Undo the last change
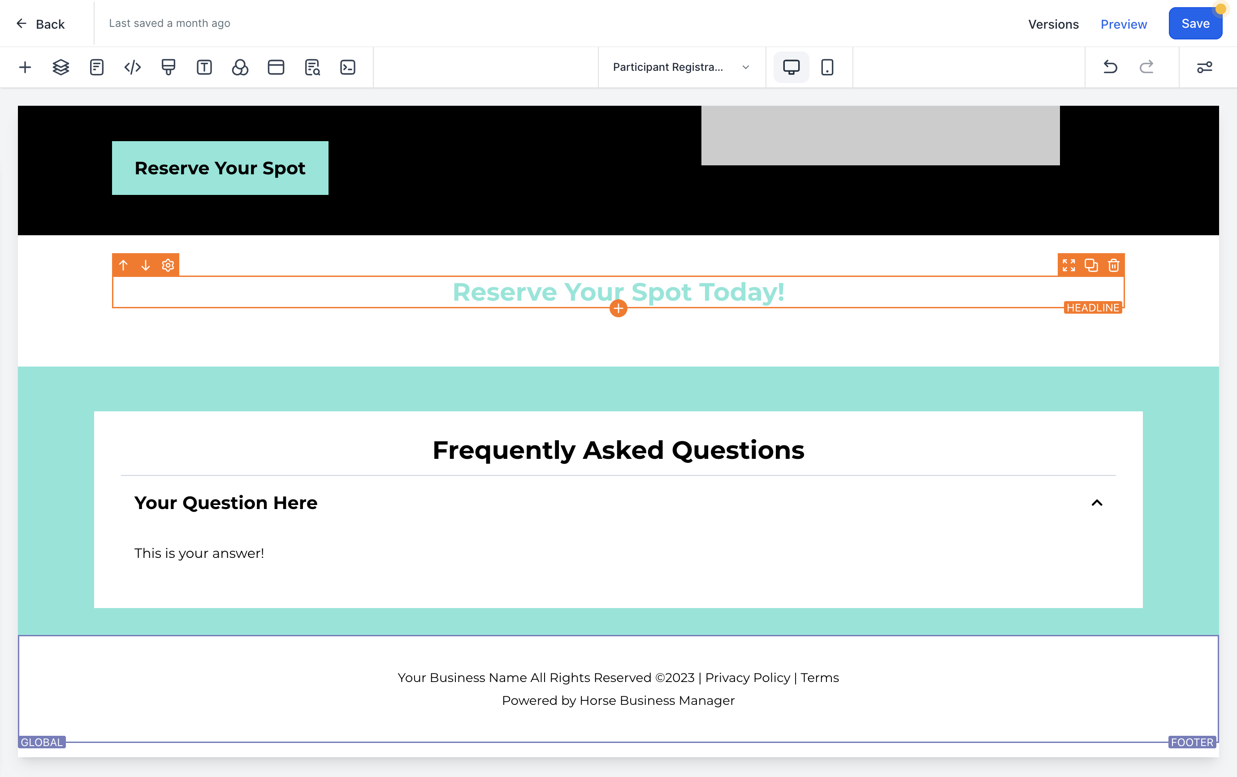 click(1110, 67)
